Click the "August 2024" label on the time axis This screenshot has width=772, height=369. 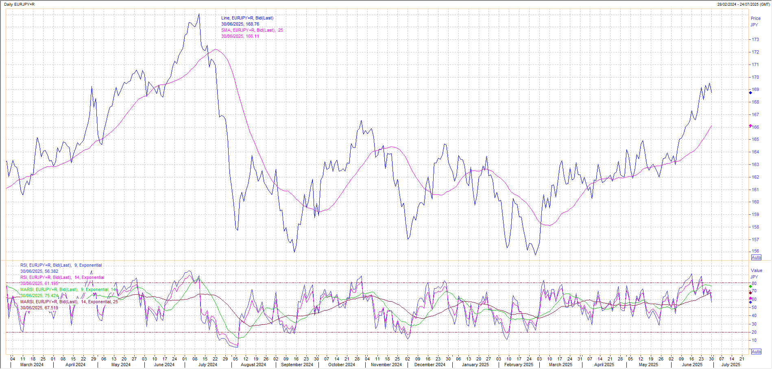[x=253, y=365]
